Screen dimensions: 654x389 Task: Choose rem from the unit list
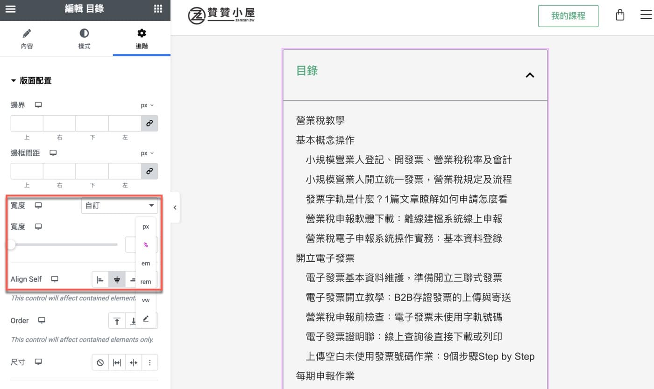point(146,282)
